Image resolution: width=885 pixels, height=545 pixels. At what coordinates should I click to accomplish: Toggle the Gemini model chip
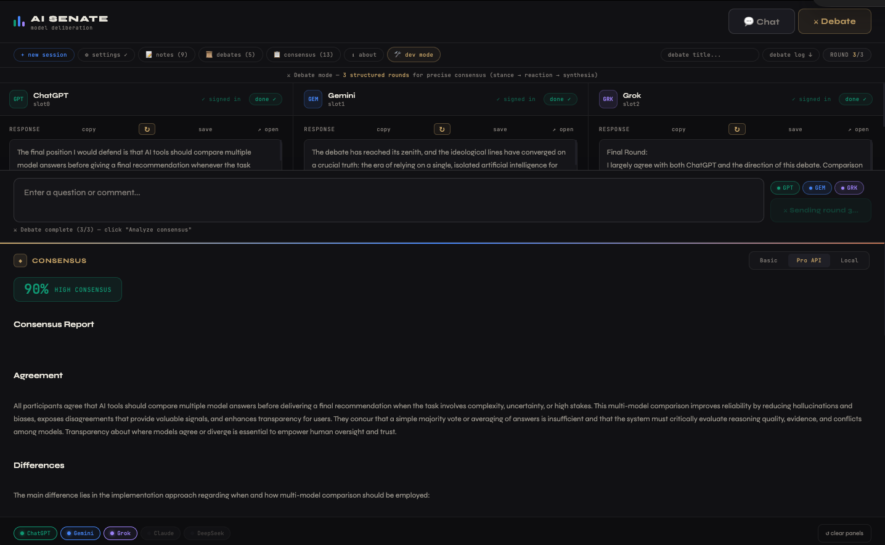(x=80, y=533)
